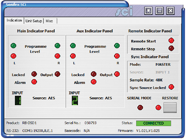Click the Main panel INPUT seven-segment display

tap(18, 100)
